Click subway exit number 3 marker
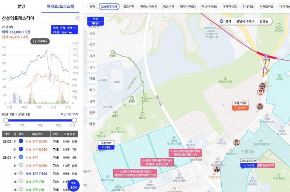Screen dimensions: 290x192 point(263,75)
